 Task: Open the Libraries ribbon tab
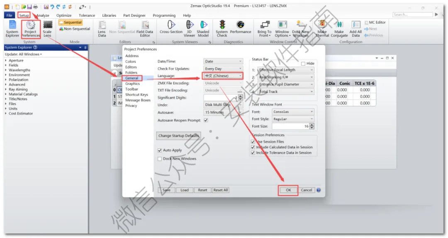click(109, 15)
